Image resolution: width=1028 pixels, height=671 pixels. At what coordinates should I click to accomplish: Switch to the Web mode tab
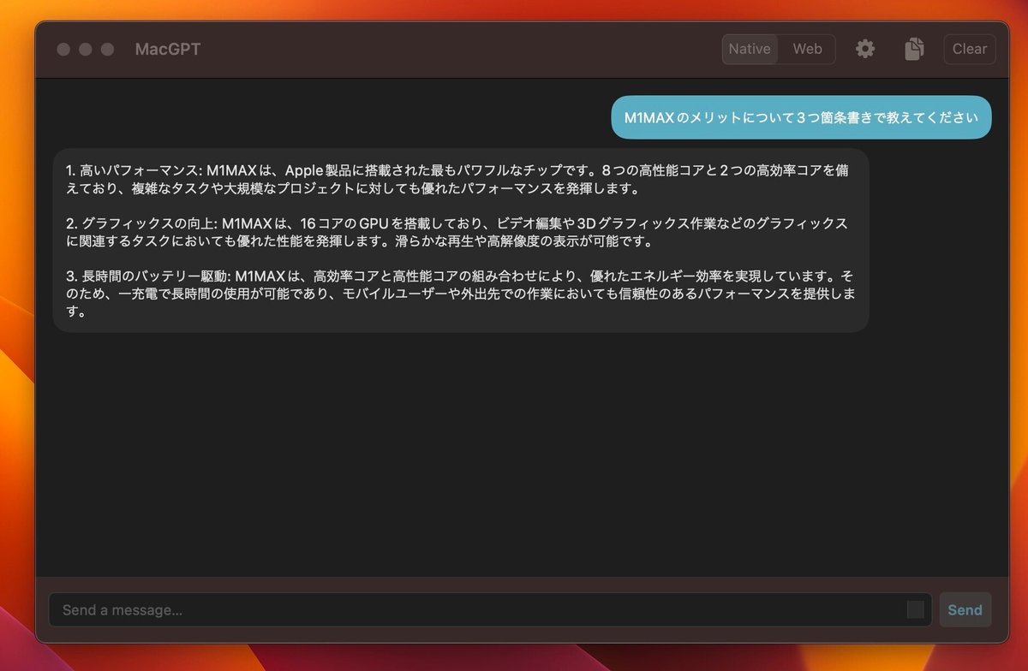807,49
